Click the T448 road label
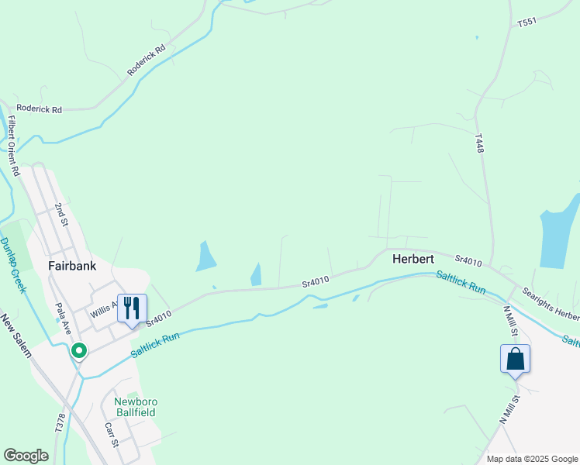580x465 pixels. [x=479, y=143]
